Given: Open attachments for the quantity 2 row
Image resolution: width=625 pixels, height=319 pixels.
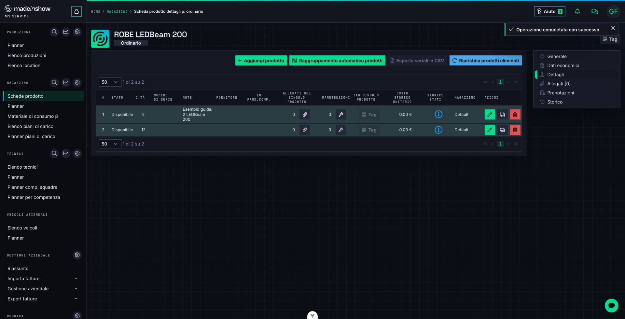Looking at the screenshot, I should click(x=305, y=115).
